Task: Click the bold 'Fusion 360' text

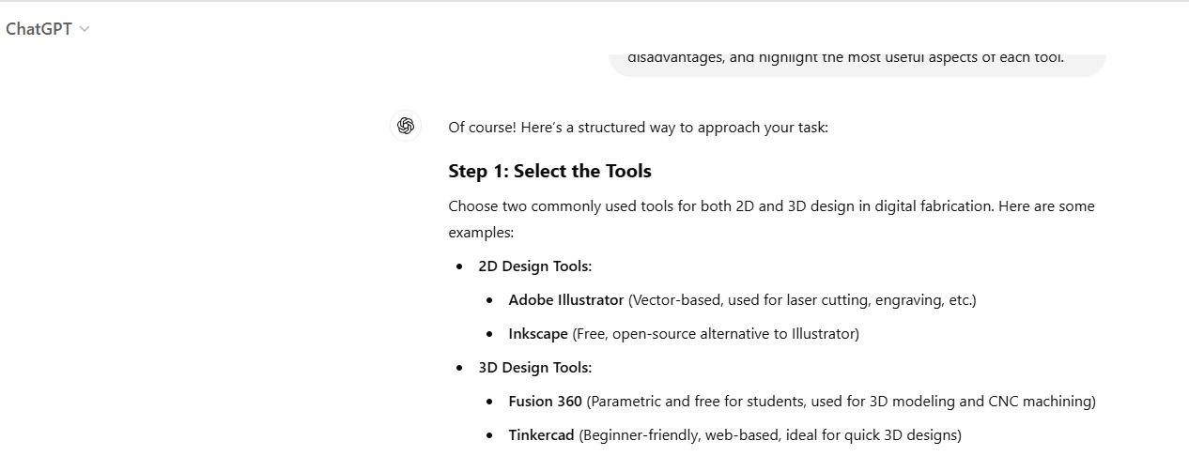Action: 545,402
